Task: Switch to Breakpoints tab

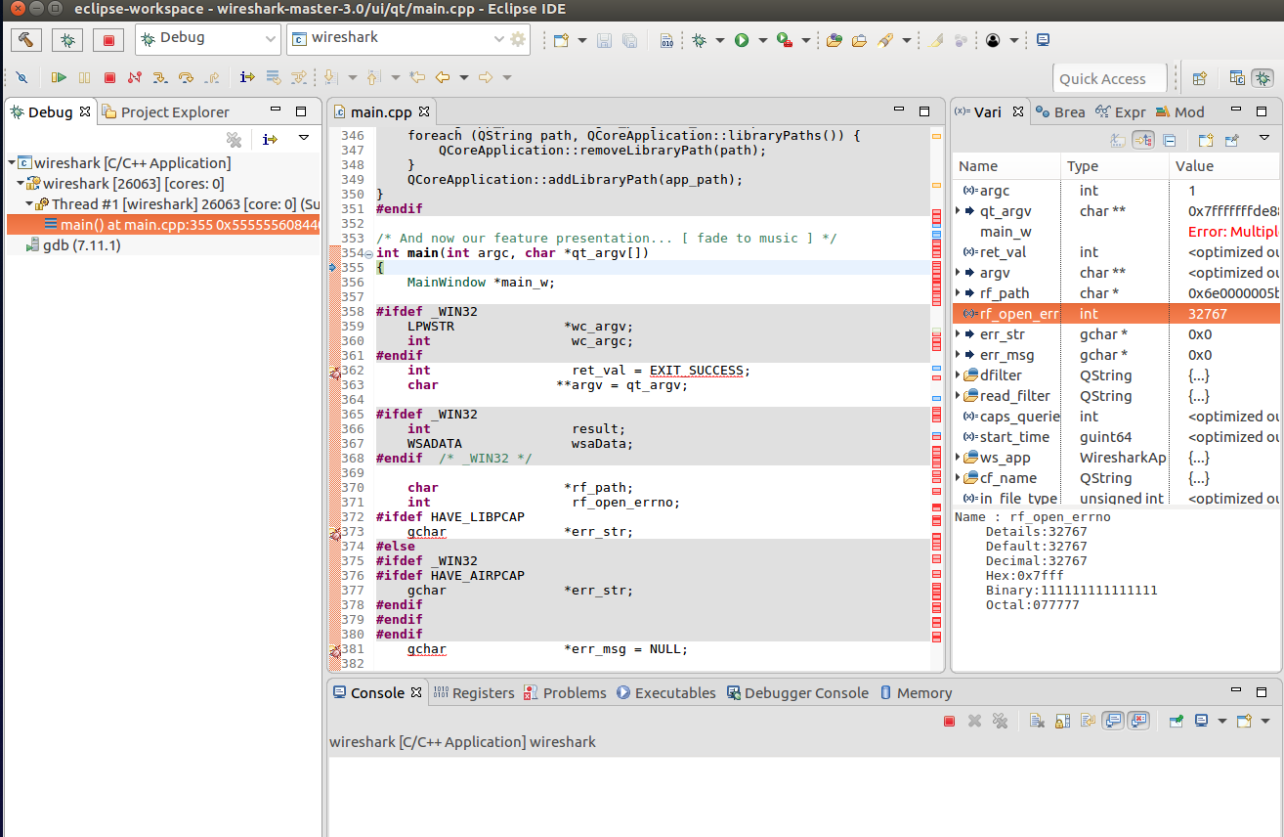Action: (x=1060, y=111)
